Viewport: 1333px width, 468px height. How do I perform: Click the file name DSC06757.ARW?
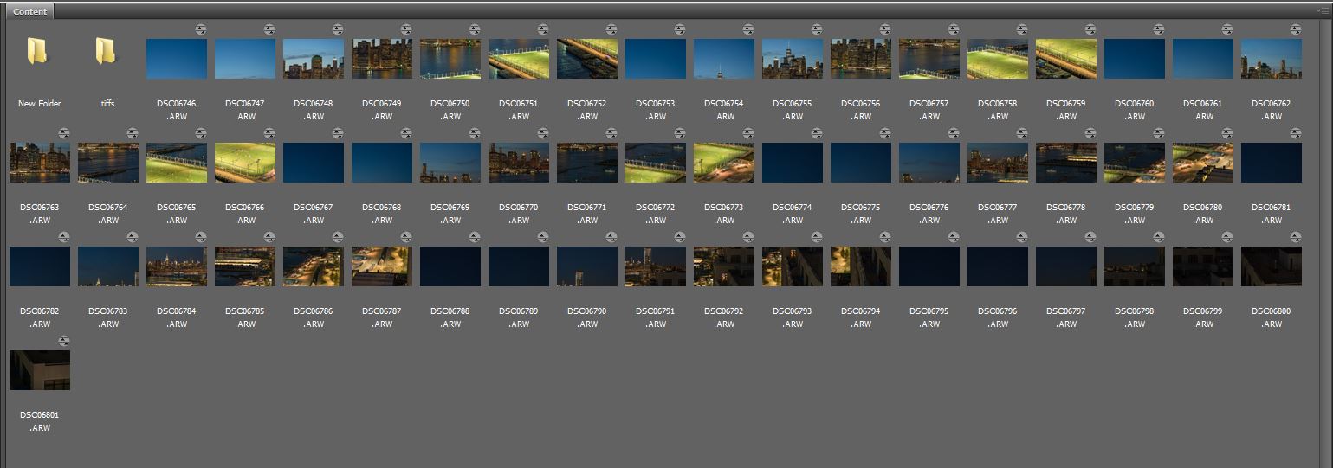pos(929,110)
